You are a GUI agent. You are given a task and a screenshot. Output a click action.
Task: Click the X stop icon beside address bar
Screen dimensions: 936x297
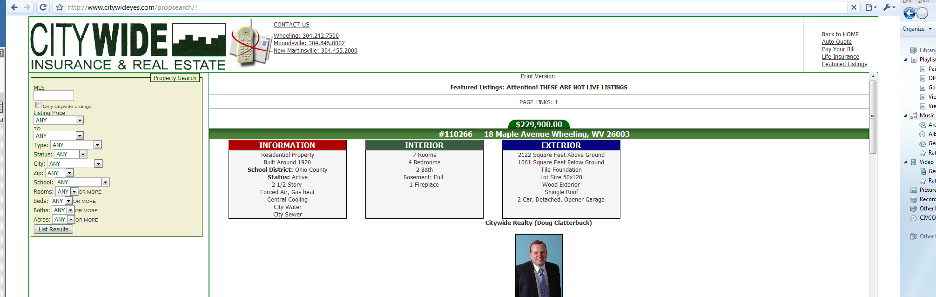coord(854,7)
